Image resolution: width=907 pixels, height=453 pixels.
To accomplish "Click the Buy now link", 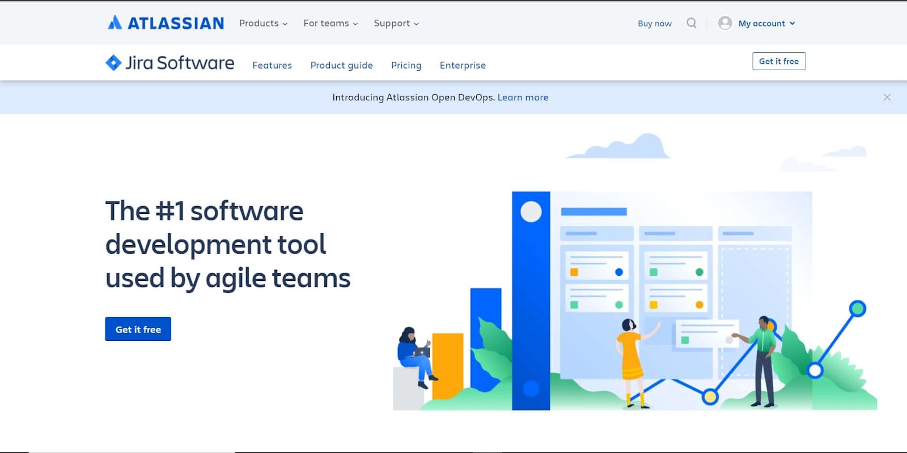I will tap(655, 23).
